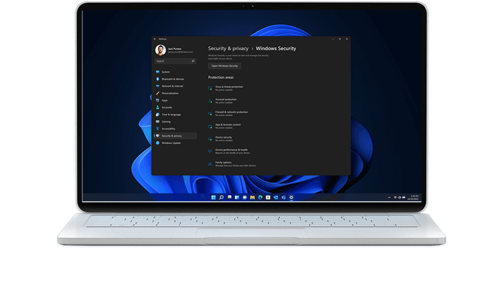This screenshot has width=488, height=305.
Task: Click the Network wifi icon in sidebar
Action: [157, 86]
